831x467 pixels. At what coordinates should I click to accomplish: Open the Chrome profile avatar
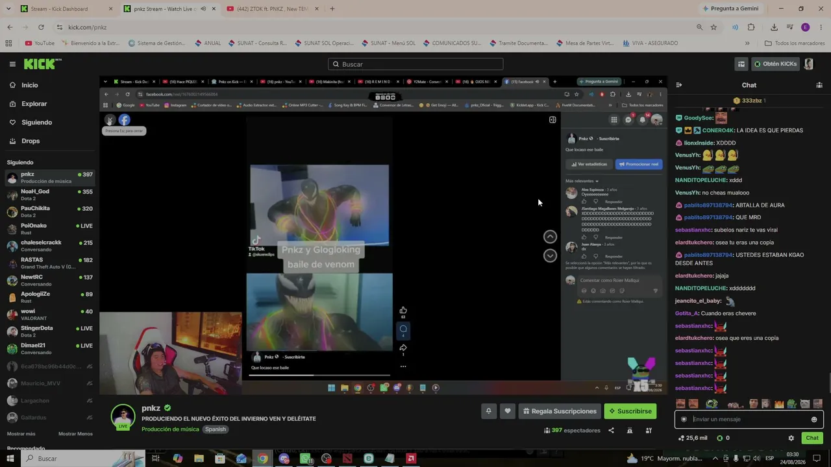point(805,27)
